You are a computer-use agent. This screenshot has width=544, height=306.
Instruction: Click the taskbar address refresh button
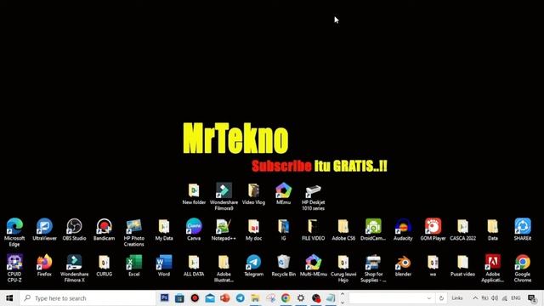point(441,298)
